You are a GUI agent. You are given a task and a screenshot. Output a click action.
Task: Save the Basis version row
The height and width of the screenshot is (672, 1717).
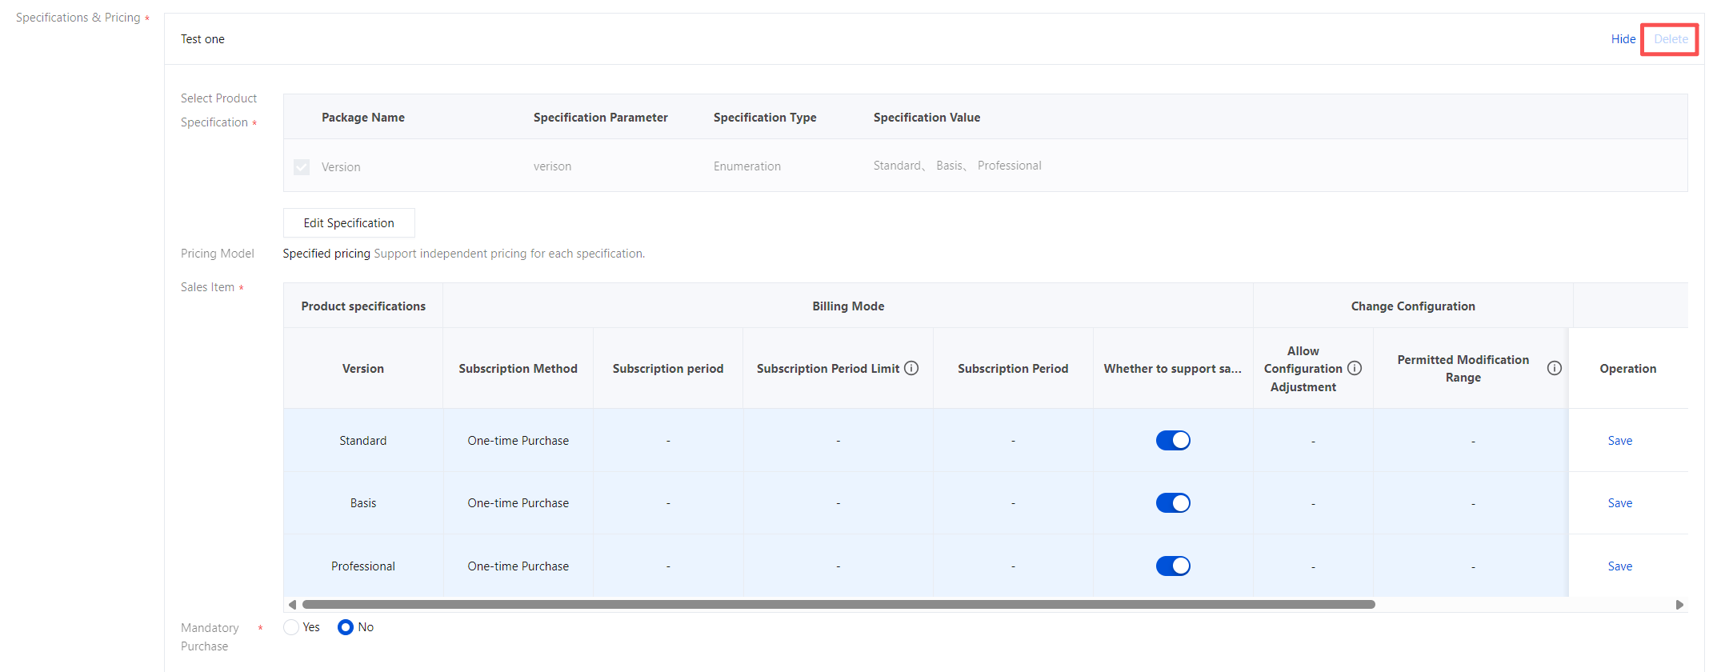pyautogui.click(x=1619, y=503)
